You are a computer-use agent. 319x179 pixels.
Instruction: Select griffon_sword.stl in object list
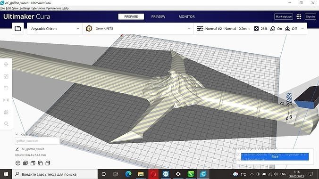click(37, 141)
